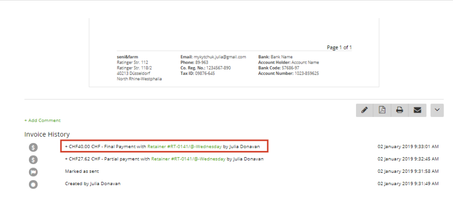Viewport: 453px width, 212px height.
Task: Select timestamp 02 January 2019 9:32:45 AM
Action: (x=408, y=159)
